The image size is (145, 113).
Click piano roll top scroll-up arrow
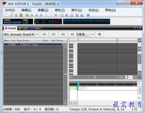pyautogui.click(x=139, y=40)
